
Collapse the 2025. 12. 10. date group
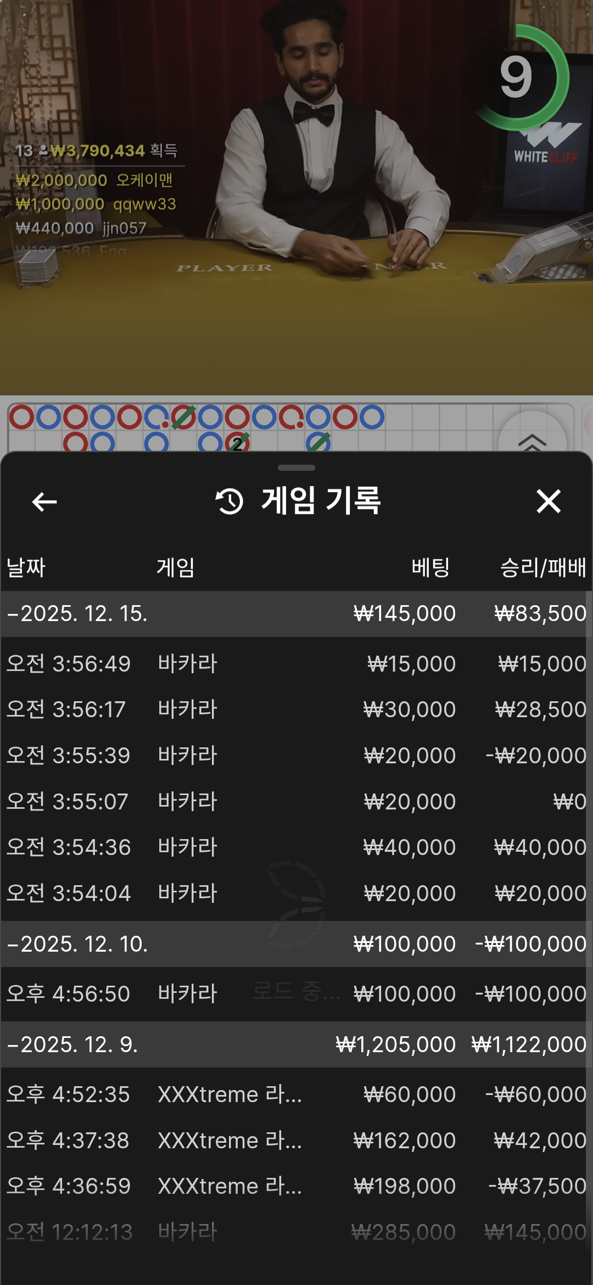pos(77,945)
